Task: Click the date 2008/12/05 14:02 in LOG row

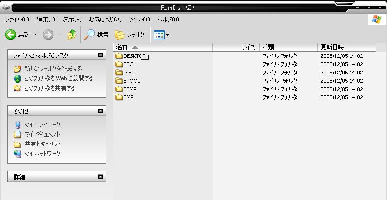Action: (x=342, y=73)
